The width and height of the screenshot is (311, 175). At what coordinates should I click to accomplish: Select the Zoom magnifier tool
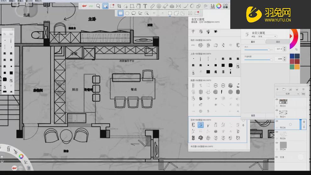[98, 6]
